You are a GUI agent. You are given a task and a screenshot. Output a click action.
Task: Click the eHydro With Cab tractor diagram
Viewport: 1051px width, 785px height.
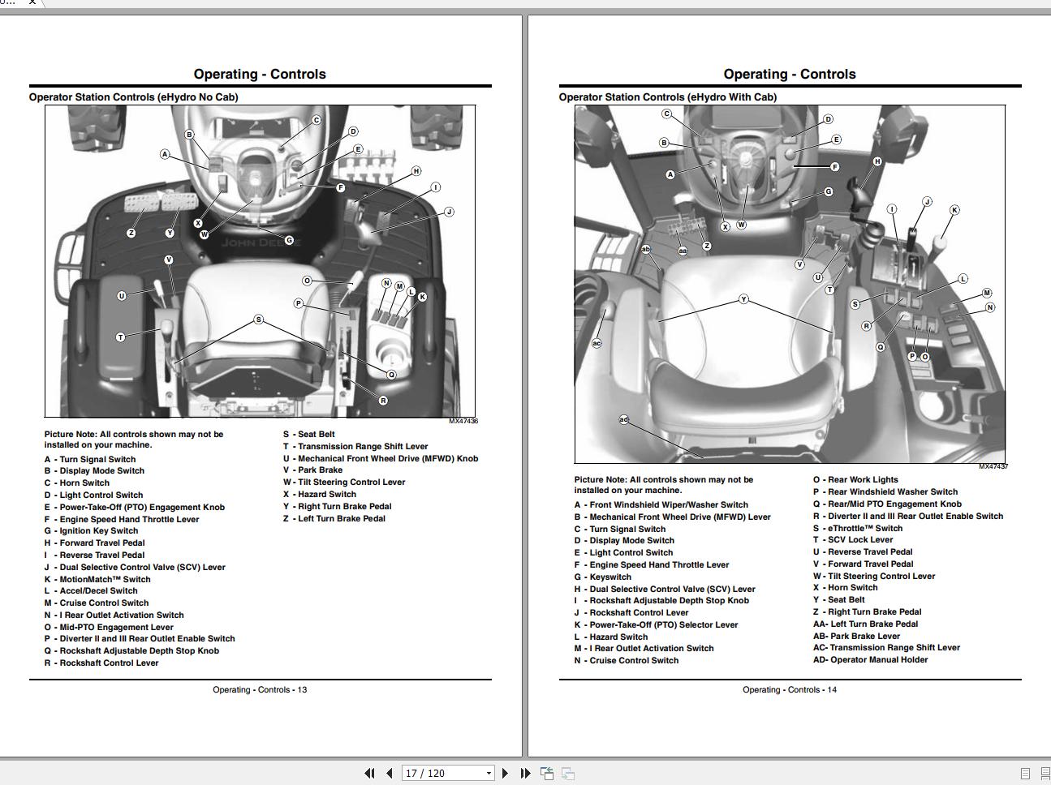[x=790, y=284]
